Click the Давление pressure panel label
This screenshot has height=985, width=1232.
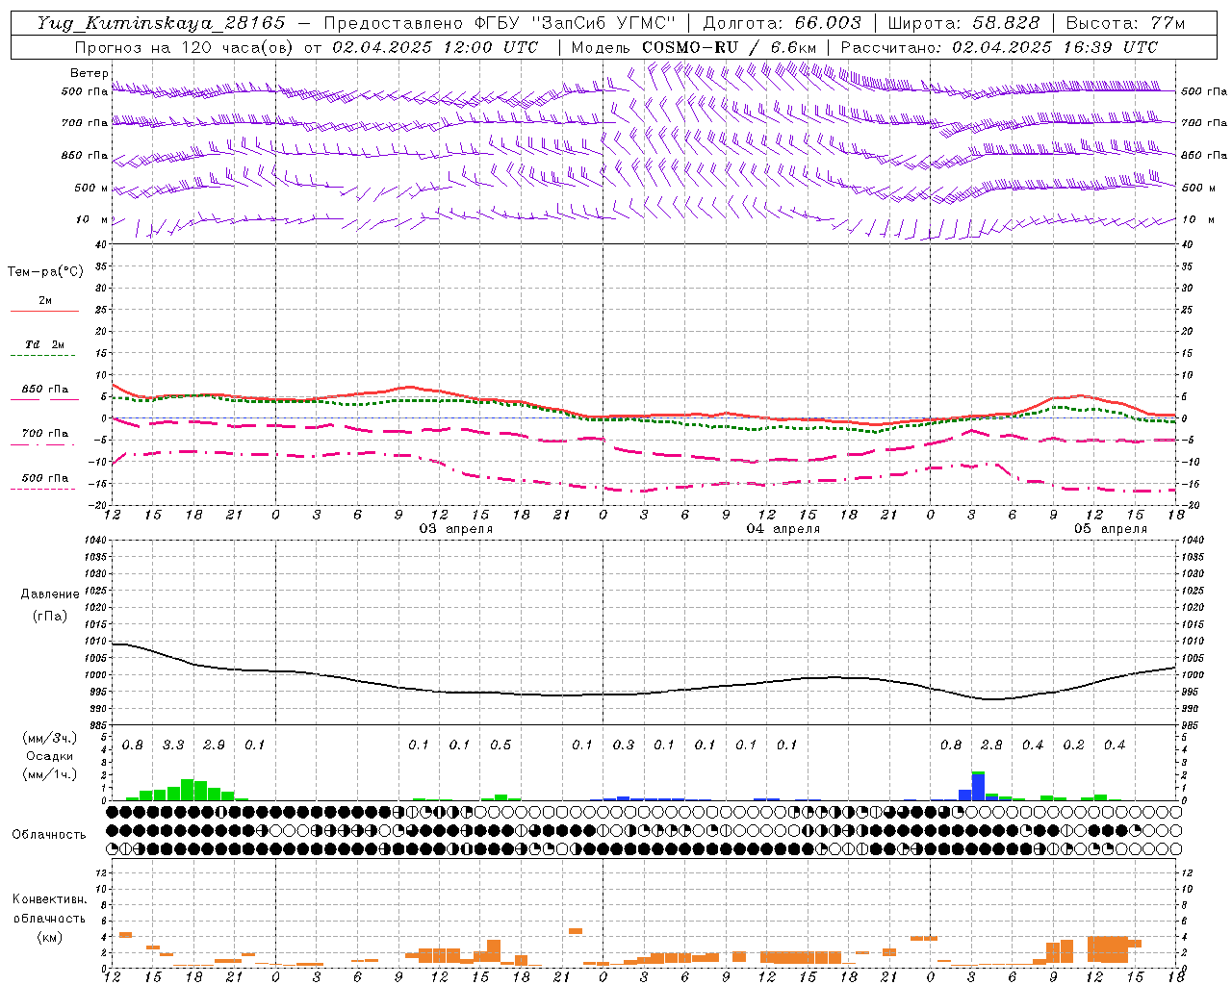(x=50, y=594)
